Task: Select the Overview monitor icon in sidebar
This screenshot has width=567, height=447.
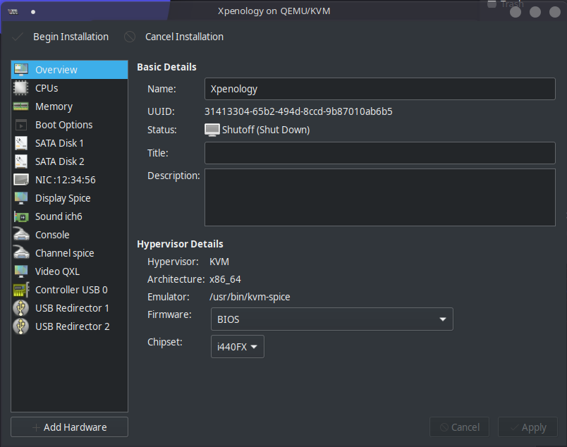Action: [21, 69]
